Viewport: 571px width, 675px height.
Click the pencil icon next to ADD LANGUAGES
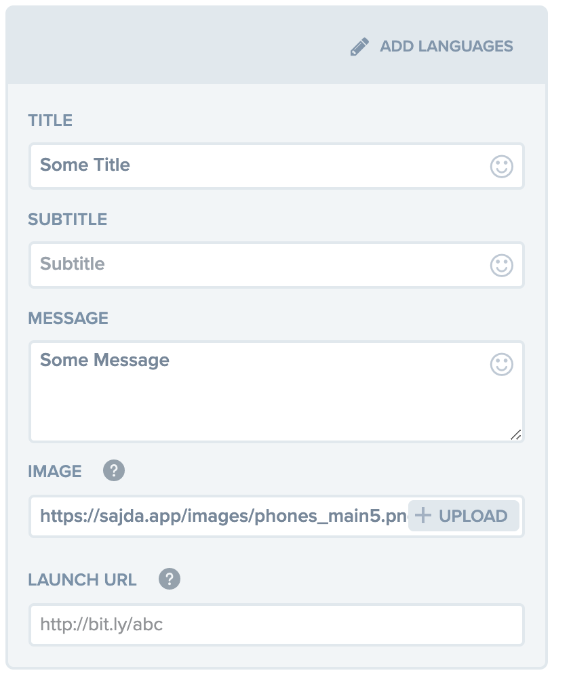tap(359, 45)
